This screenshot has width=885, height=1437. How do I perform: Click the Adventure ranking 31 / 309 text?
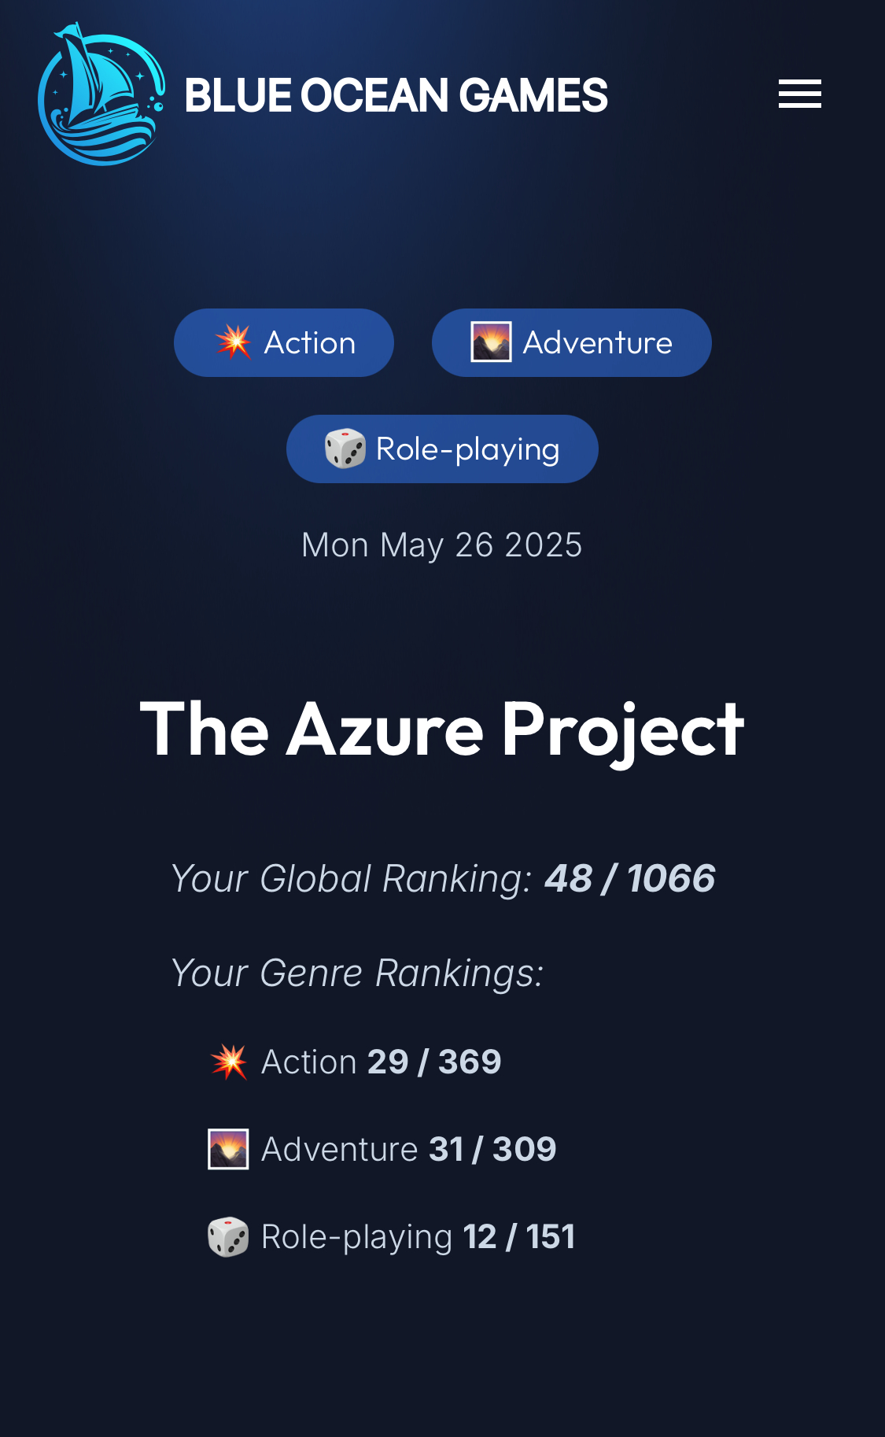(492, 1149)
